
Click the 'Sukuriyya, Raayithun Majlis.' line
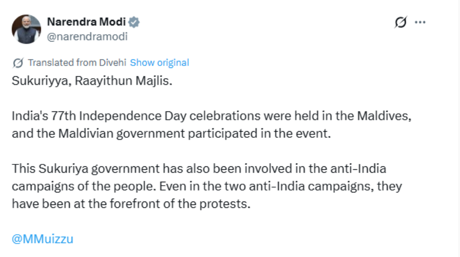[x=92, y=81]
